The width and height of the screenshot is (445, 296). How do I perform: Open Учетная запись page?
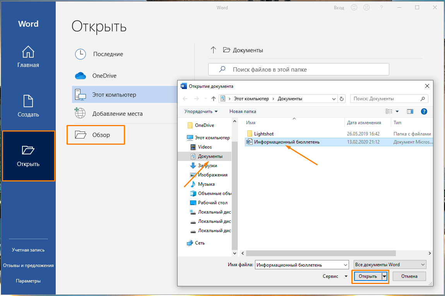point(28,250)
